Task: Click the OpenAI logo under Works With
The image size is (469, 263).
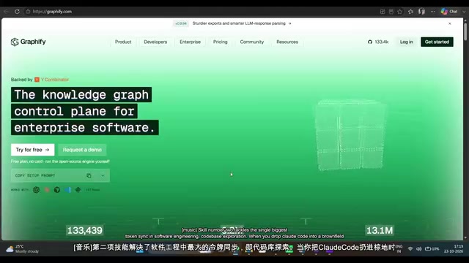Action: pyautogui.click(x=36, y=190)
